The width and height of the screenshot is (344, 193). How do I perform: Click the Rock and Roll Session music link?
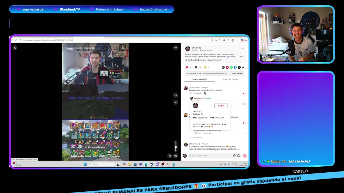(205, 60)
